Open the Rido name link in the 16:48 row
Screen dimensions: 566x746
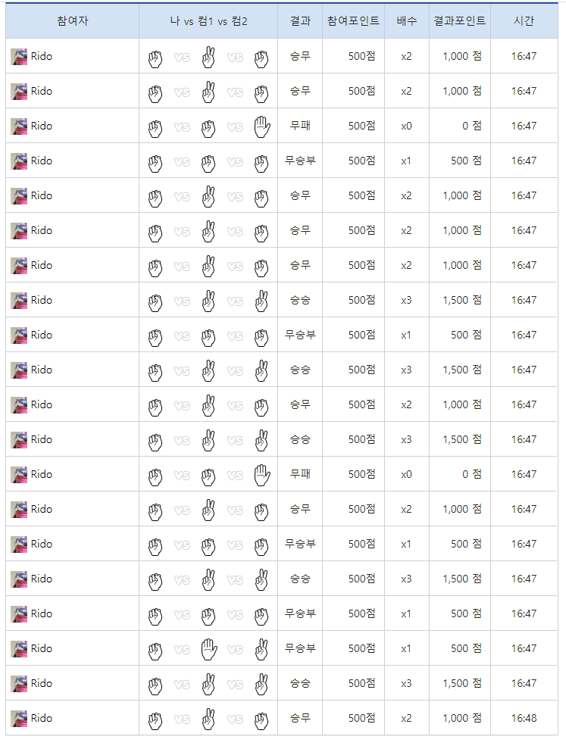pyautogui.click(x=42, y=718)
